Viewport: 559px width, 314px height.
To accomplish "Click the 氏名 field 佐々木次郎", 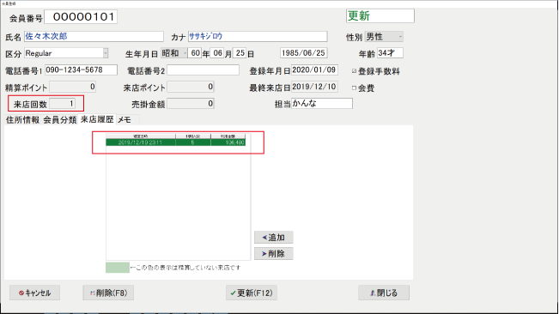I will point(94,36).
